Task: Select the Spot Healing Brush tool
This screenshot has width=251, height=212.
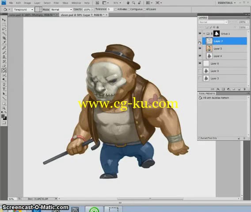Action: 4,48
